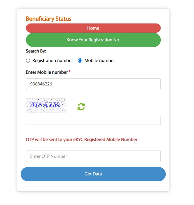Focus the Enter OTP Number field

tap(93, 156)
